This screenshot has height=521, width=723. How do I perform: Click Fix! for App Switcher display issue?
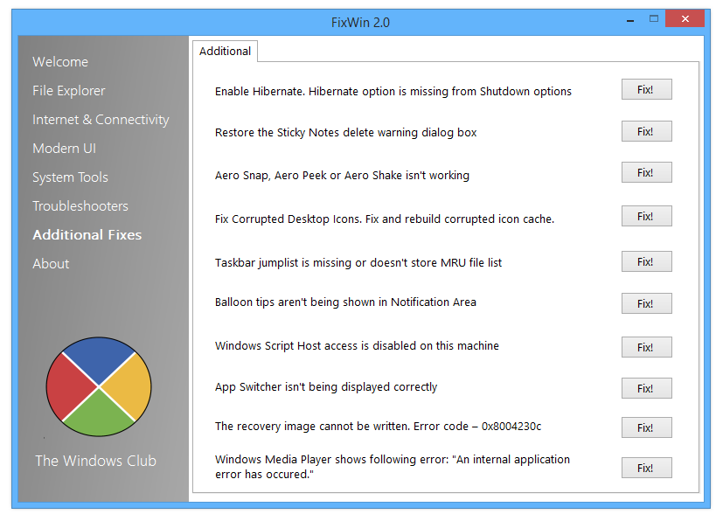tap(646, 388)
